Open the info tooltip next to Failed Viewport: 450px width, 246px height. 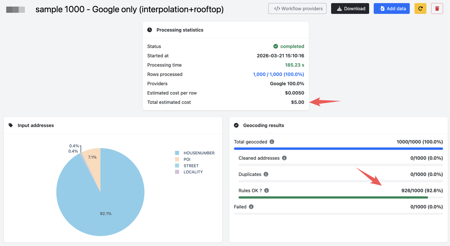(252, 207)
